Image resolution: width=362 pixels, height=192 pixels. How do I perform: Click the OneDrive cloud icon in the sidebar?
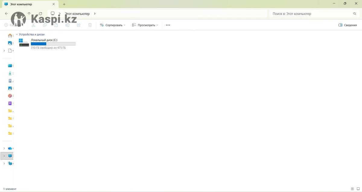(x=10, y=148)
